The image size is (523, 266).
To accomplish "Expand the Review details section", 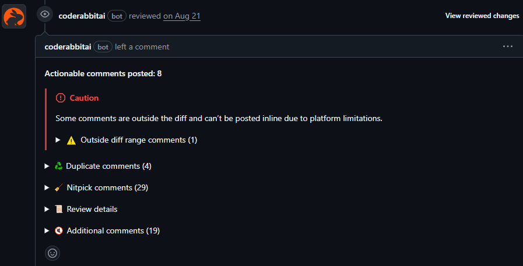I will tap(92, 210).
